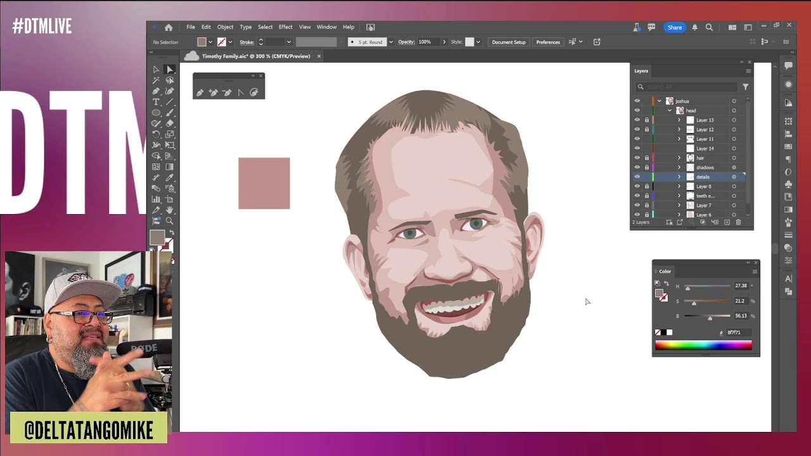Click the Opacity label link
Screen dimensions: 811x456
pos(407,42)
